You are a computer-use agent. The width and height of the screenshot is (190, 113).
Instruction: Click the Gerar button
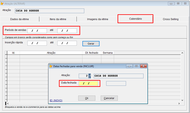[91, 44]
